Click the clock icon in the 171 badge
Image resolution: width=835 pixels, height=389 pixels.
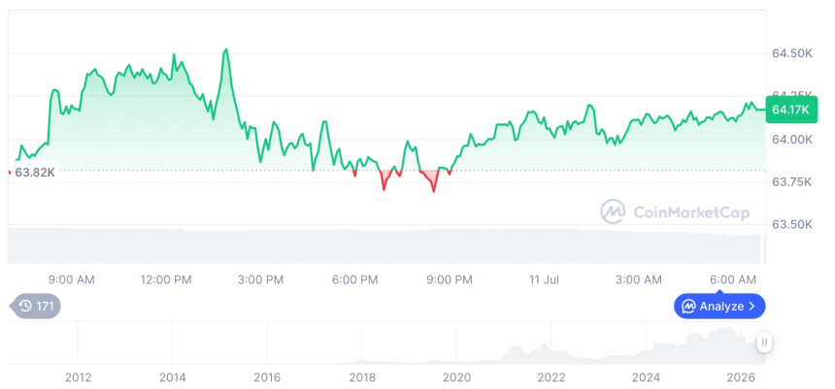click(25, 306)
